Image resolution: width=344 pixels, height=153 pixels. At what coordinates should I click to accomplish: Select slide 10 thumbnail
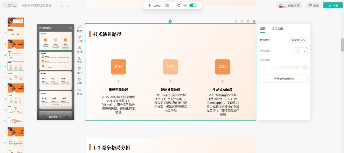pos(16,121)
